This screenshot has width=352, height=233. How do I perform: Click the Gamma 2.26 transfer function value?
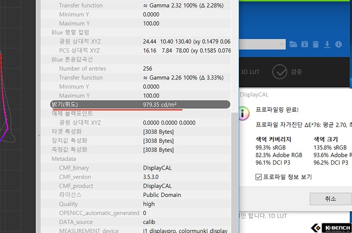(x=183, y=78)
